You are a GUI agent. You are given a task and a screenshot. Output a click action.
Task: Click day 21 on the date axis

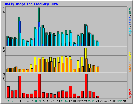86,101
